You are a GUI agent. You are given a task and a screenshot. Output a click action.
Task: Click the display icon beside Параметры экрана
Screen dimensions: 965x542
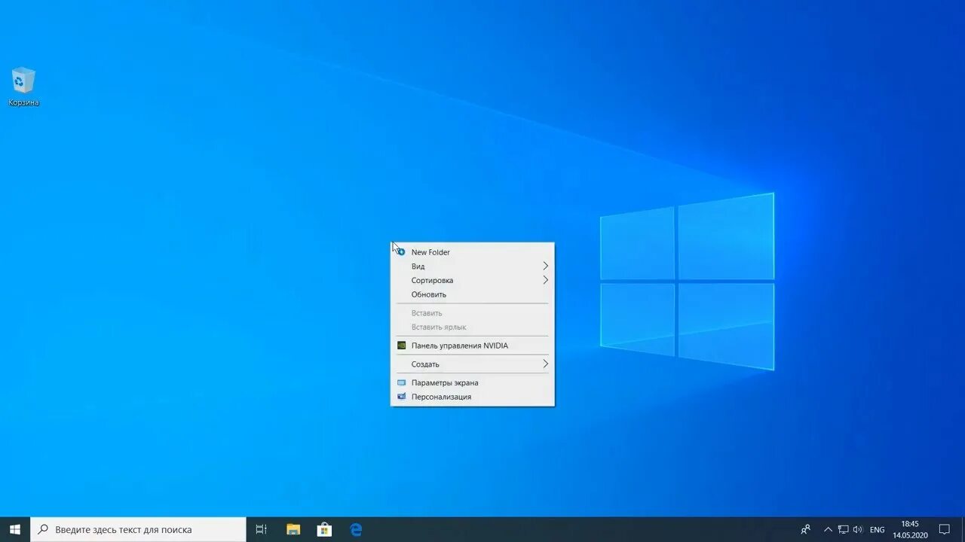coord(402,382)
